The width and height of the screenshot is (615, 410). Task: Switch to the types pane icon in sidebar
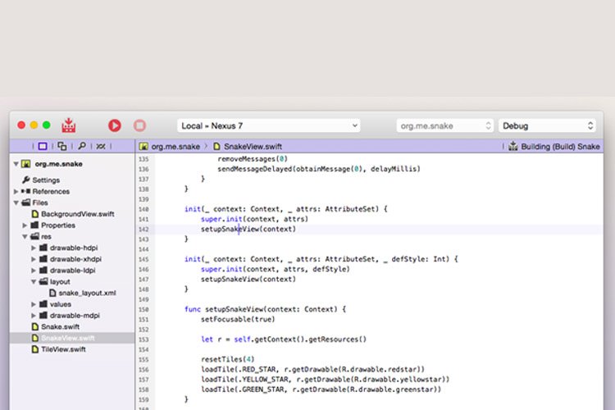62,146
